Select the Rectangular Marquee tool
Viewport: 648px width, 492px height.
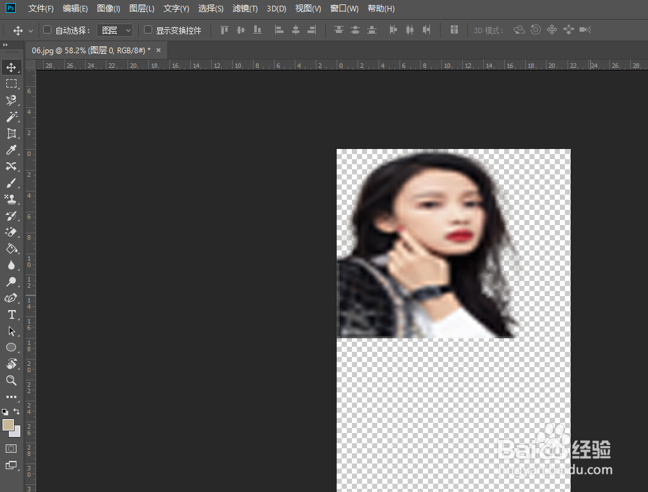(11, 84)
